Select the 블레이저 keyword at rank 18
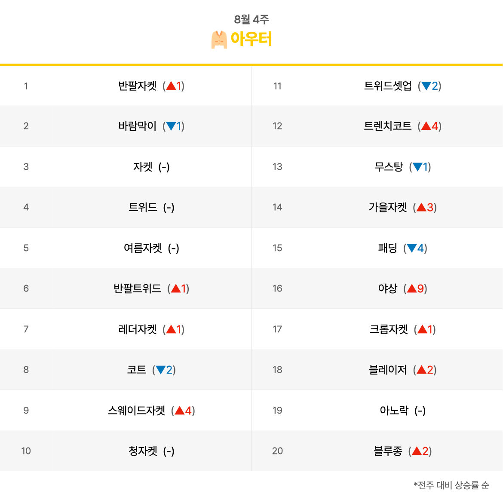503x503 pixels. pyautogui.click(x=387, y=370)
